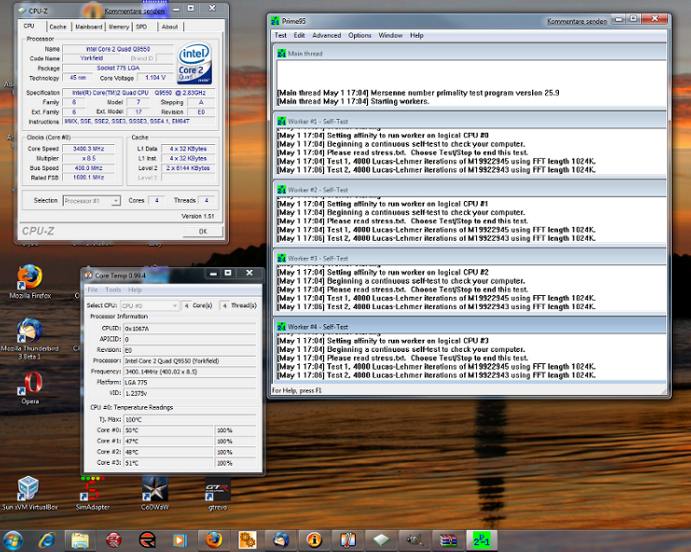Click the Bus Speed value 400.0 MHz
The width and height of the screenshot is (691, 552).
point(88,168)
